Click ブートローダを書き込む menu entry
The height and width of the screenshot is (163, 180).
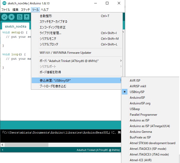77,86
